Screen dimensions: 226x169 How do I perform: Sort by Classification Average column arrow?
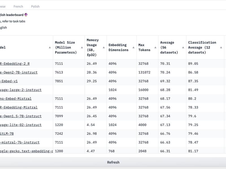point(221,47)
